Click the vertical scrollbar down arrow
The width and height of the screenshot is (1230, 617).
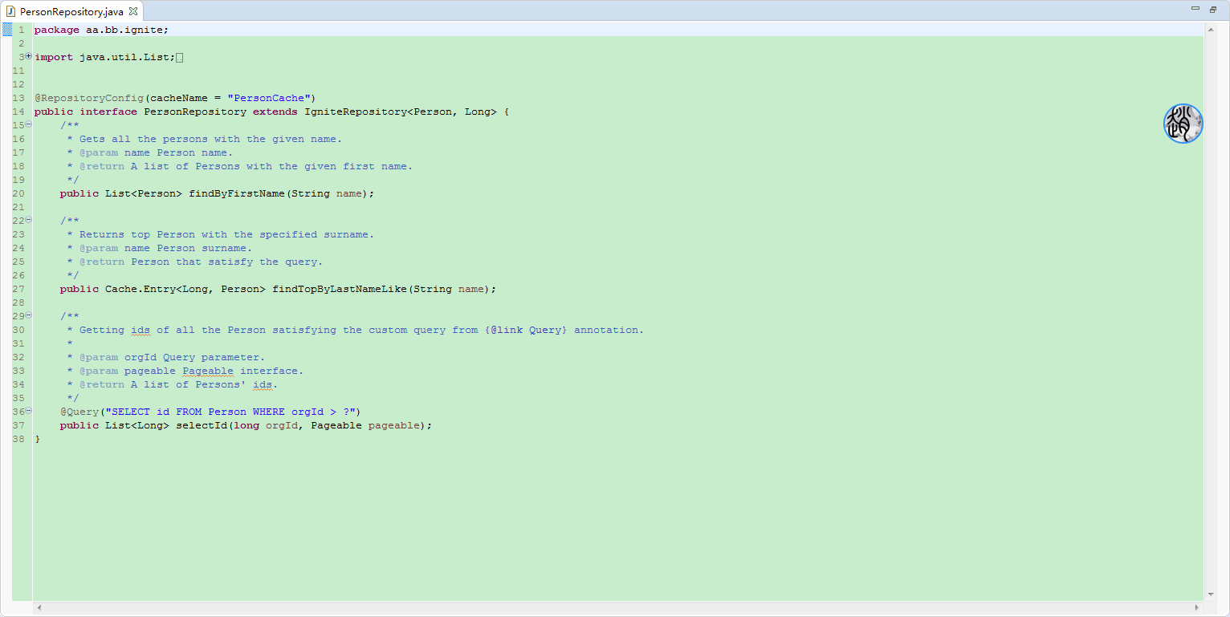1209,595
